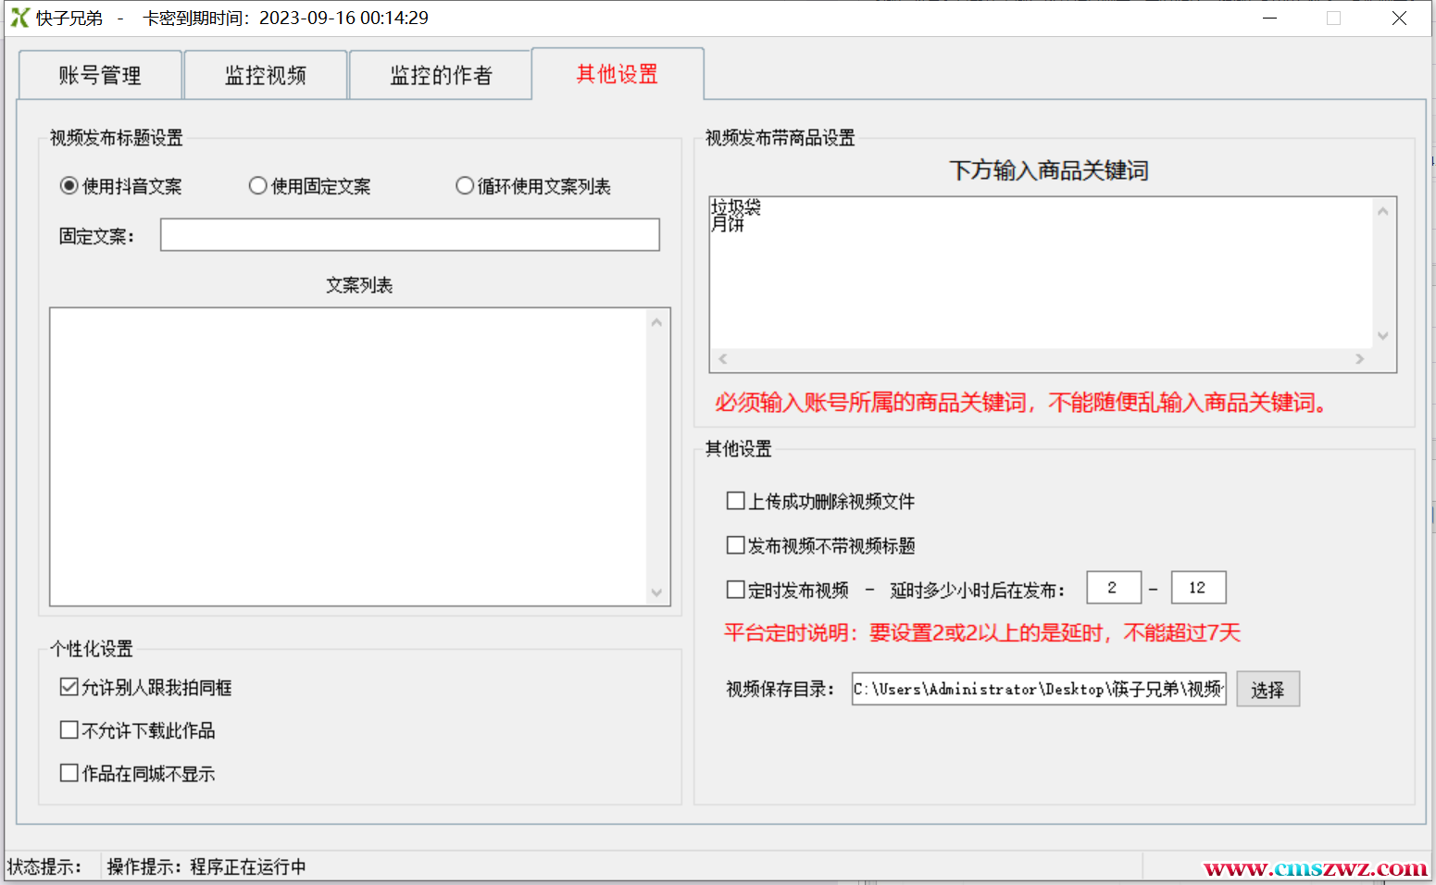Click the minimum delay hours field showing 2
The width and height of the screenshot is (1436, 885).
[x=1113, y=588]
